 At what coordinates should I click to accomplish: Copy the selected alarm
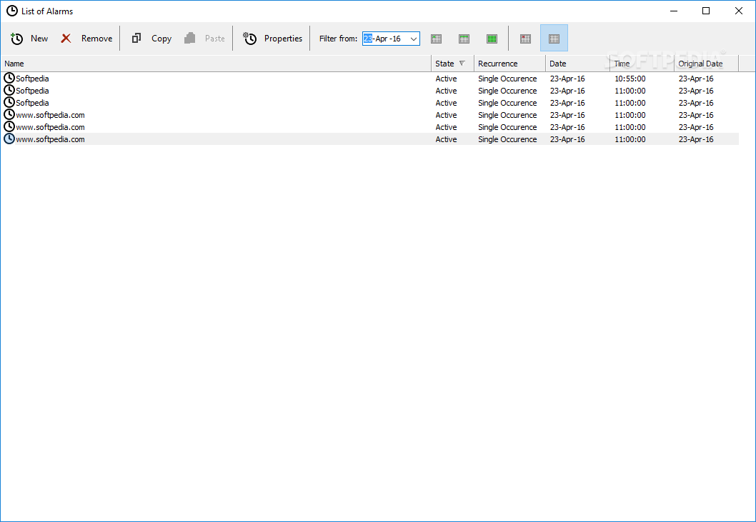click(151, 39)
